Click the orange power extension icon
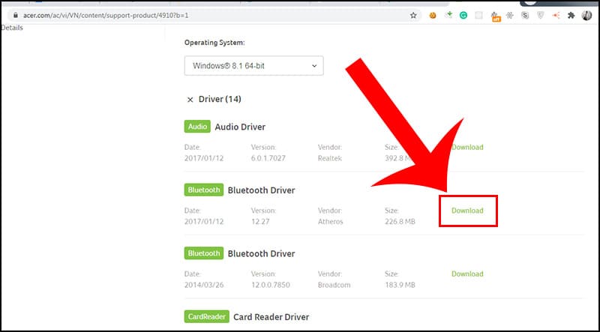The height and width of the screenshot is (332, 600). (x=433, y=15)
